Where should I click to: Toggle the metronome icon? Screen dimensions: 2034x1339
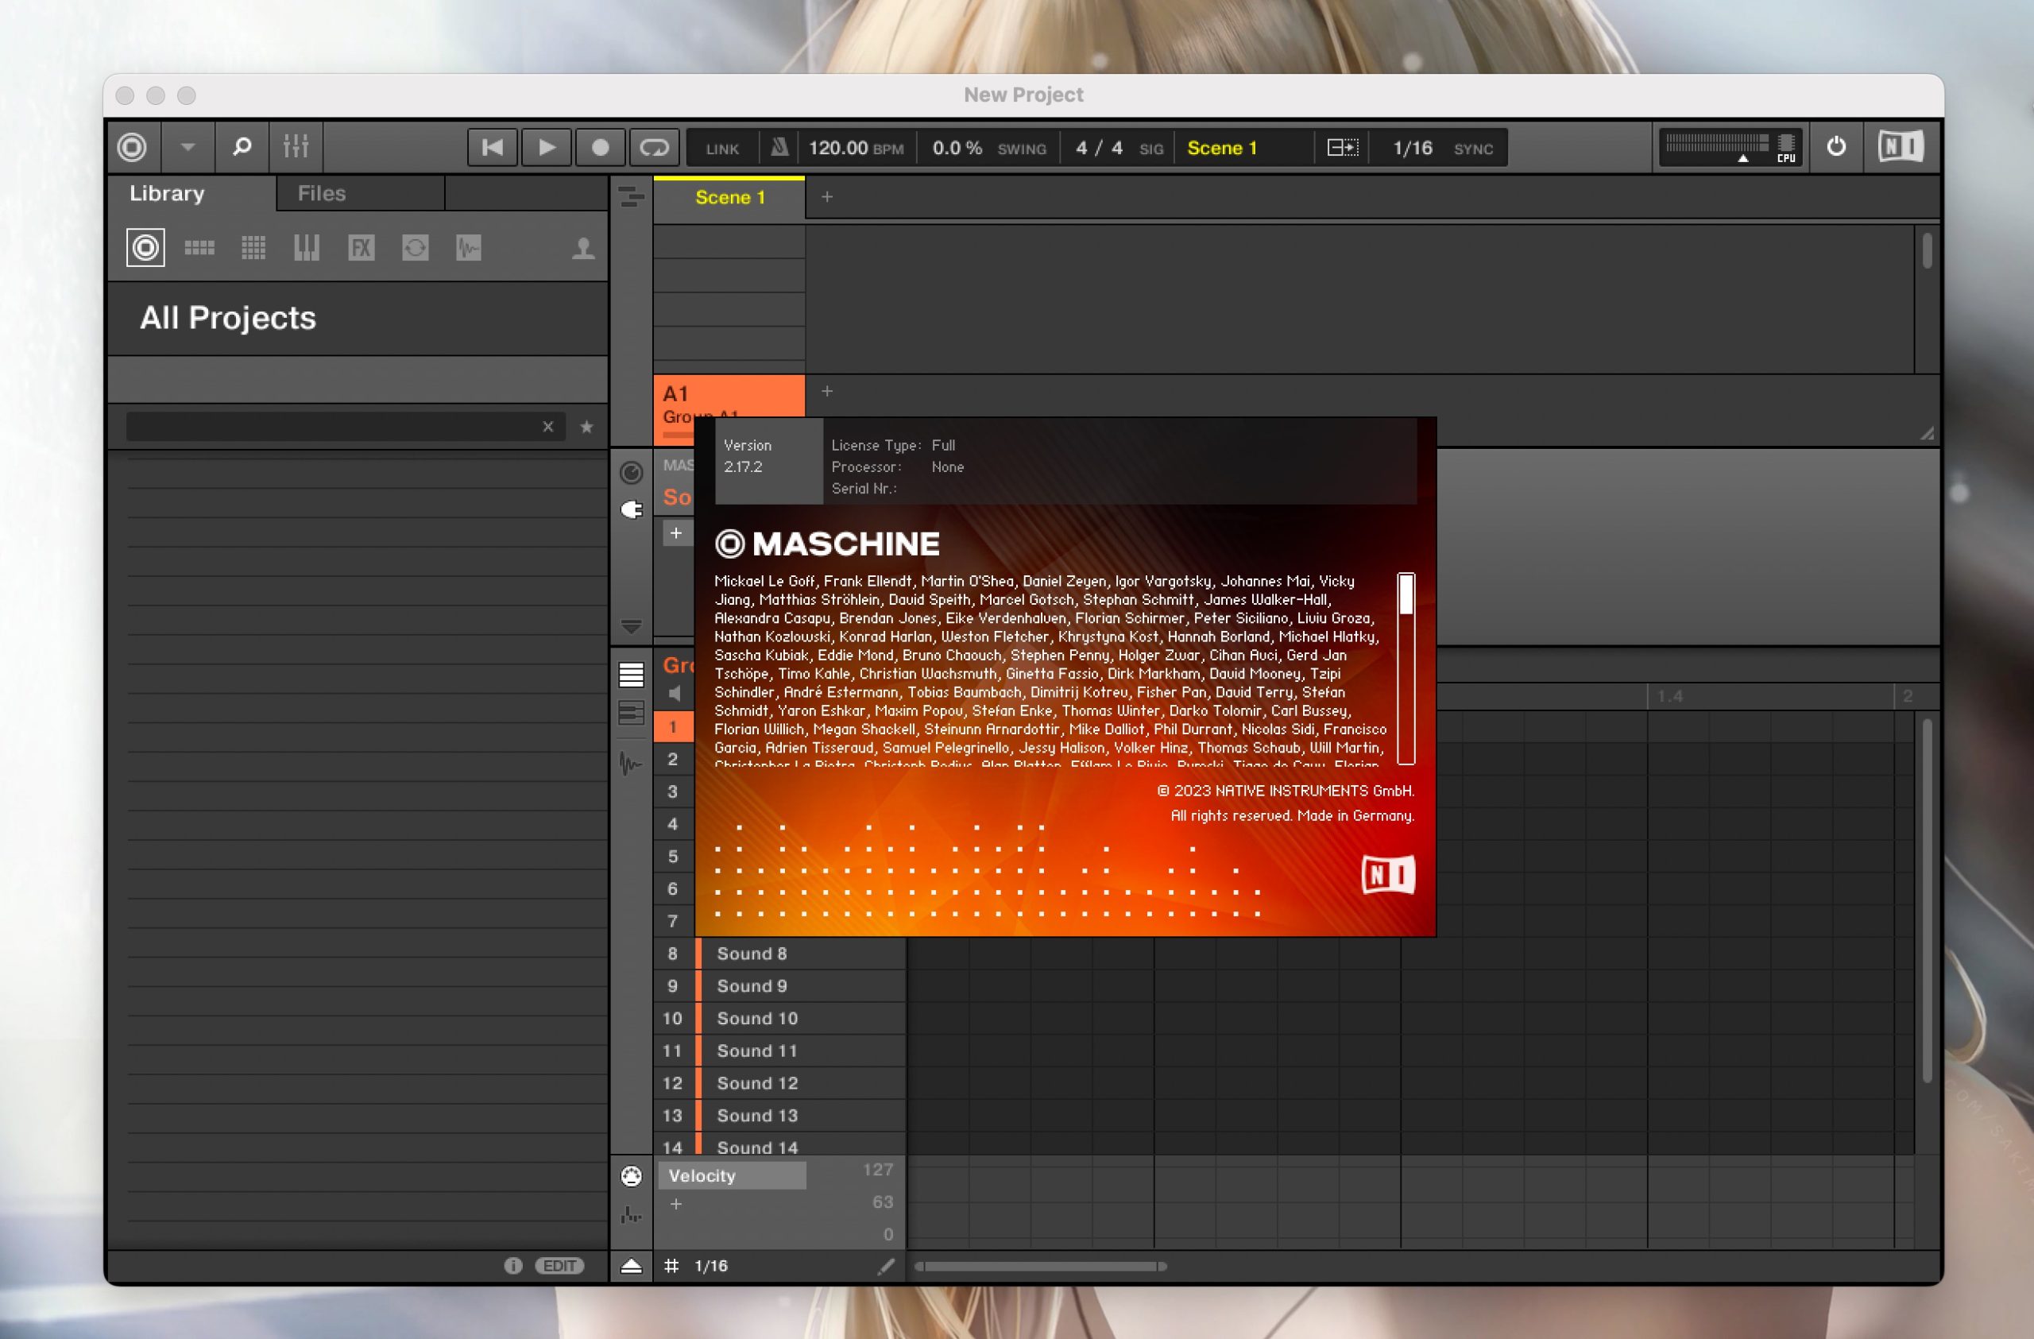tap(779, 148)
